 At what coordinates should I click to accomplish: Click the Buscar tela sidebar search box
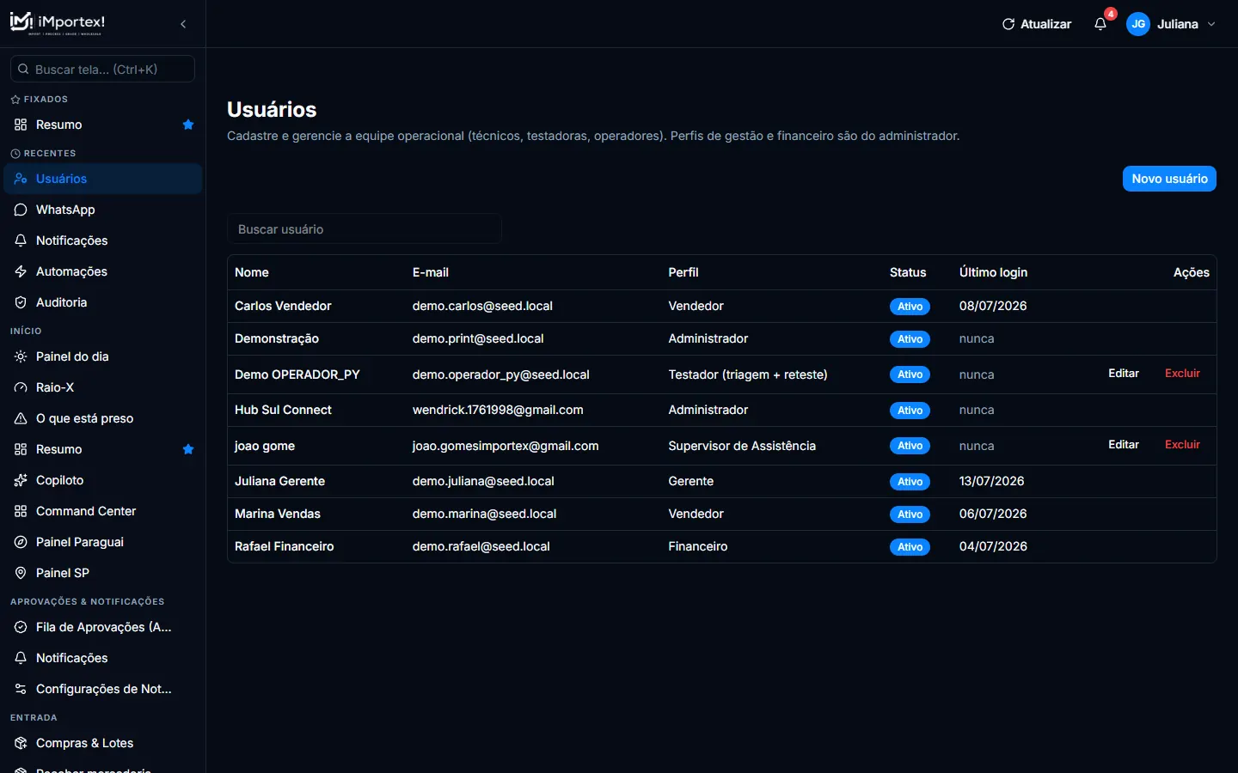tap(102, 70)
